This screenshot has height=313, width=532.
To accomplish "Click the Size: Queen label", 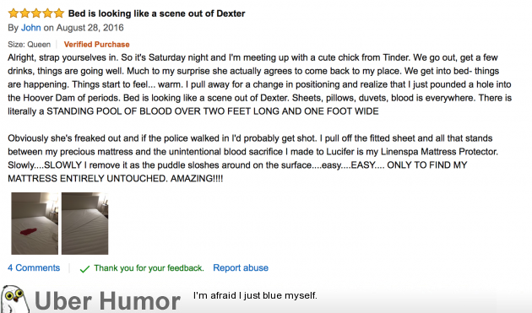I will point(30,45).
